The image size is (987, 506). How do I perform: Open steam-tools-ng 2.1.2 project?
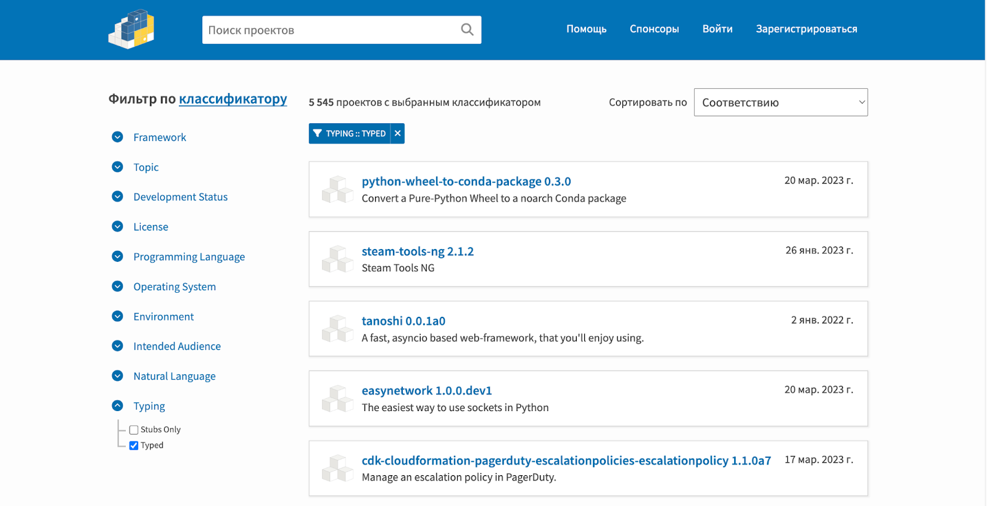coord(418,251)
